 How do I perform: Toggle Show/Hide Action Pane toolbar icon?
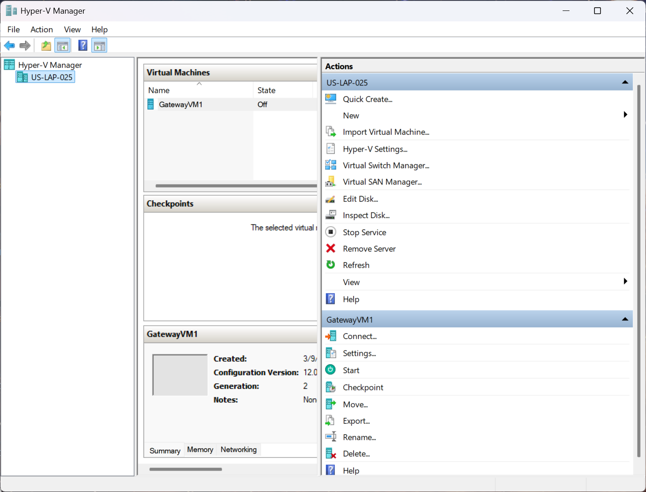click(x=99, y=46)
